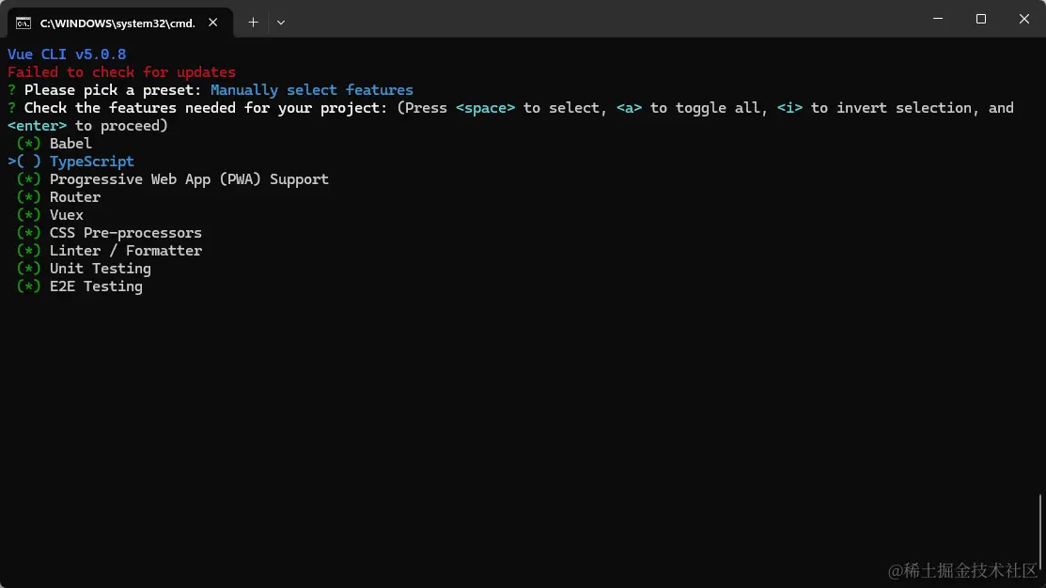Click the '<i>' key hint
Screen dimensions: 1046x588
(789, 108)
